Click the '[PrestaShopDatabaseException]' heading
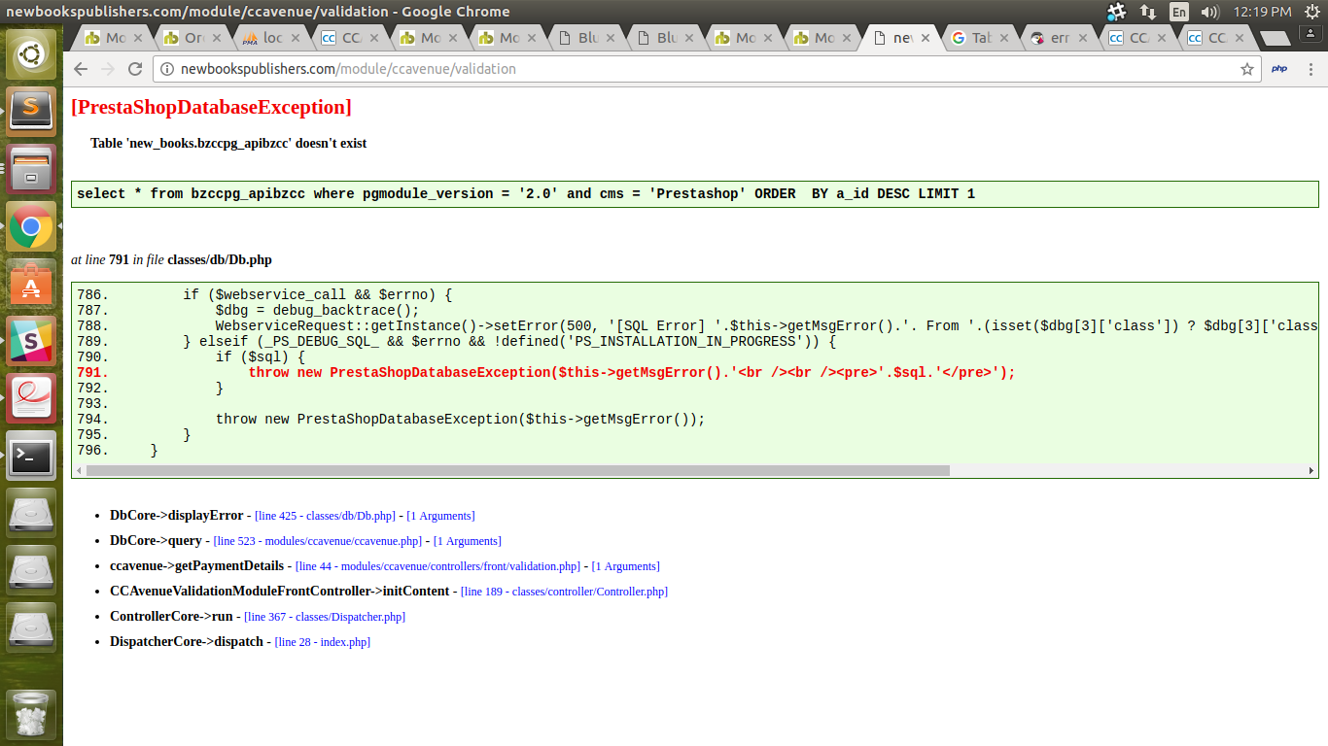The image size is (1328, 746). point(211,107)
